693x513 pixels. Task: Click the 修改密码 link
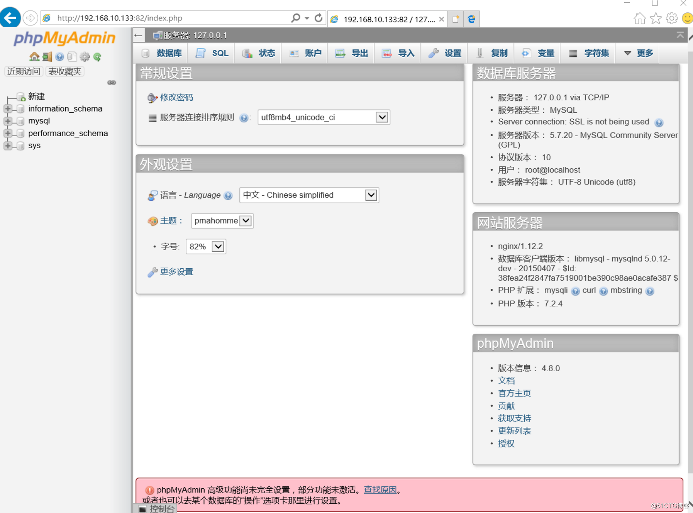[176, 98]
